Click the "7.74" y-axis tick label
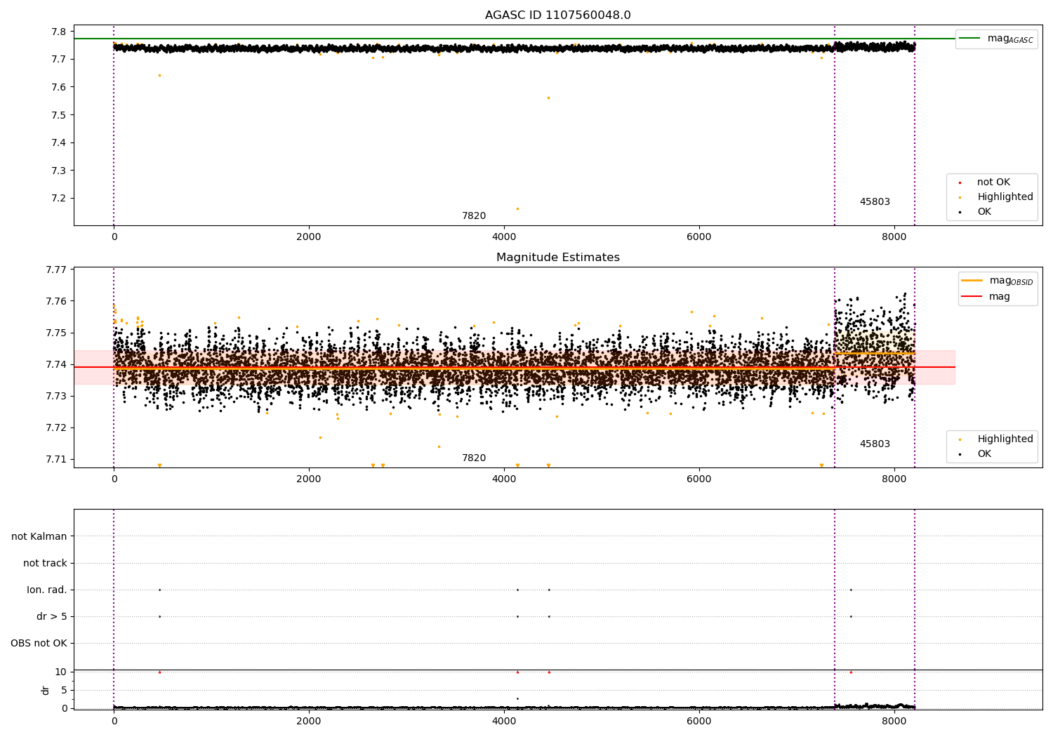 click(x=56, y=364)
